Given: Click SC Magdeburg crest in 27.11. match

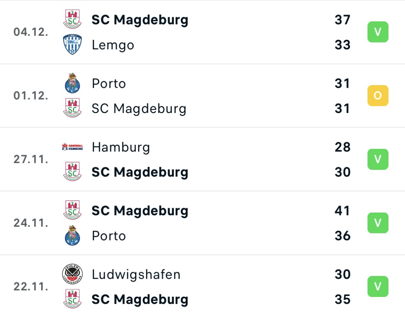Looking at the screenshot, I should coord(72,172).
